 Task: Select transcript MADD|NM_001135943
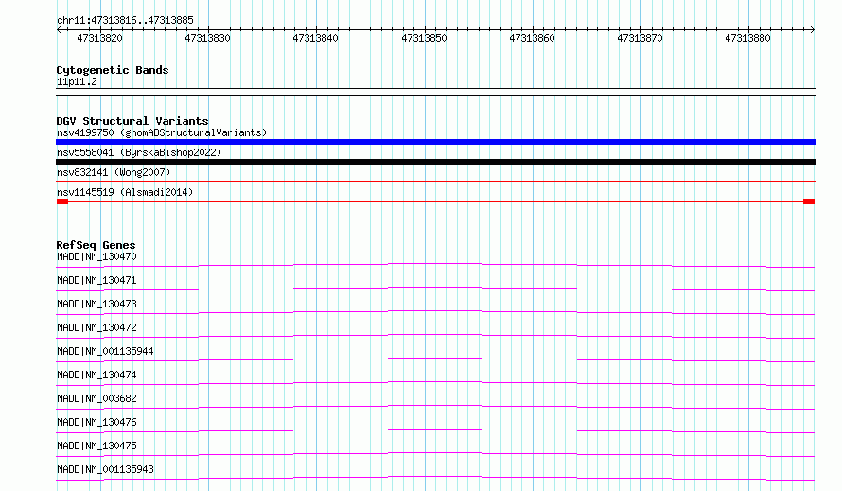[x=105, y=469]
